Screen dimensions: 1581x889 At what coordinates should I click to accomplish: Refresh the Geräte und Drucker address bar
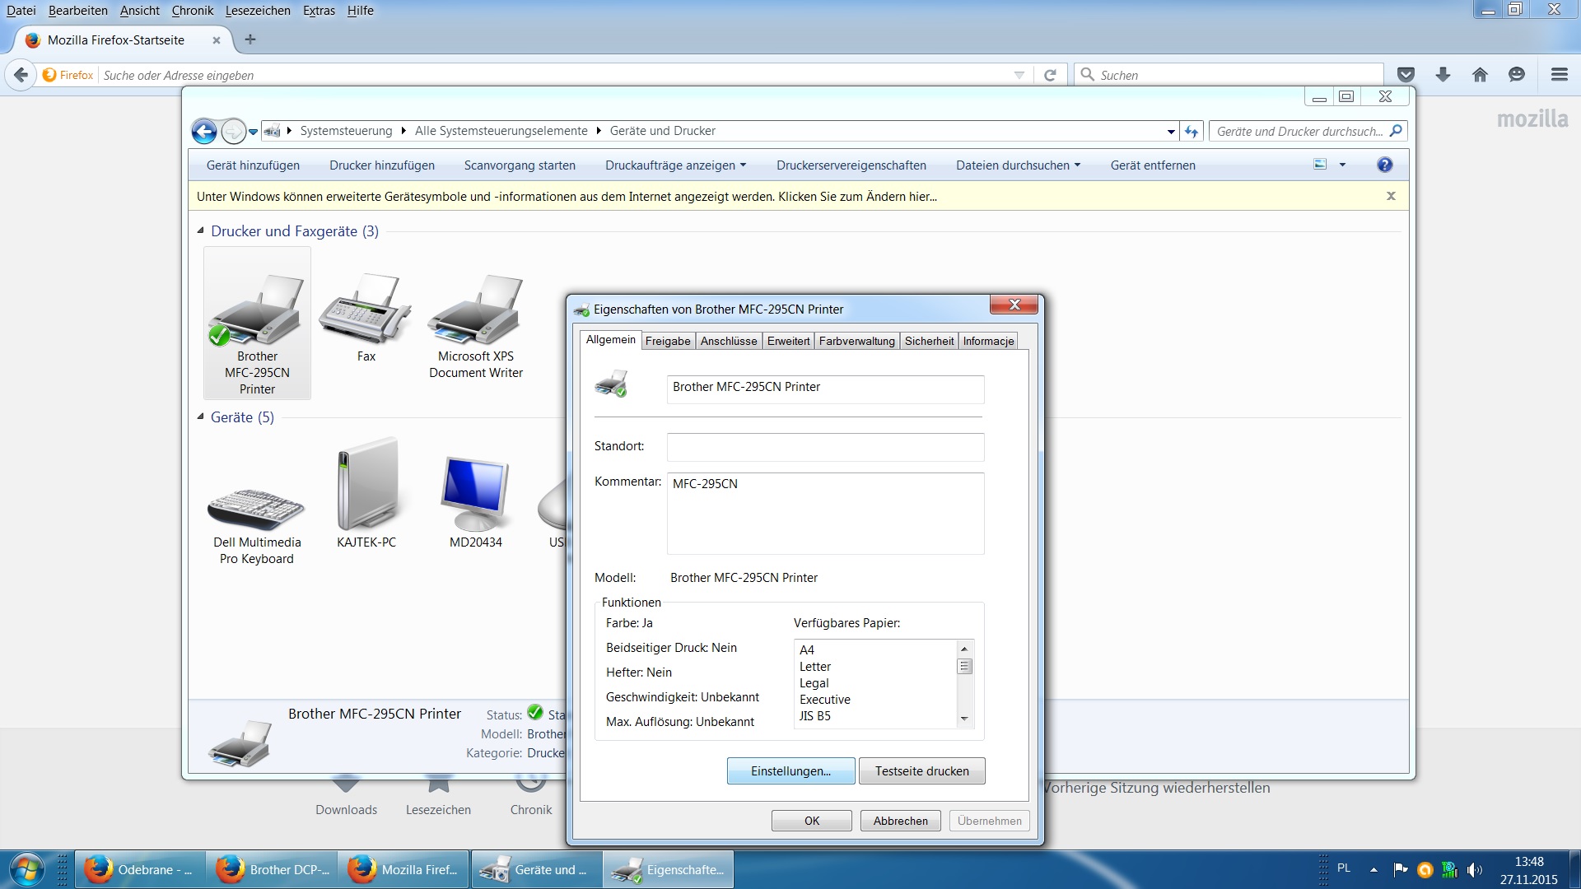(x=1192, y=131)
